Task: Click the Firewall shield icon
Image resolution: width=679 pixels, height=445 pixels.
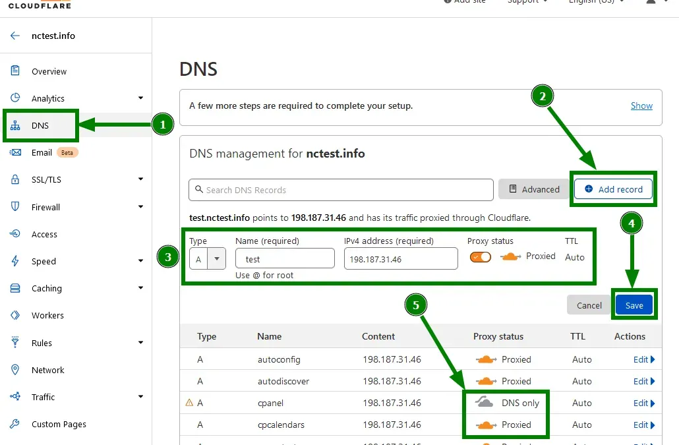Action: coord(15,206)
